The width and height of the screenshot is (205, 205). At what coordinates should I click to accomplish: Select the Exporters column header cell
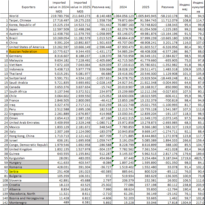click(28, 7)
